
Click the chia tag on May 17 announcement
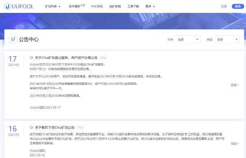pyautogui.click(x=103, y=57)
